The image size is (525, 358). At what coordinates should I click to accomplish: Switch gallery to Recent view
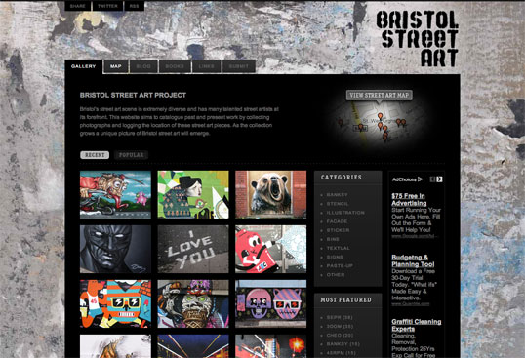(95, 155)
